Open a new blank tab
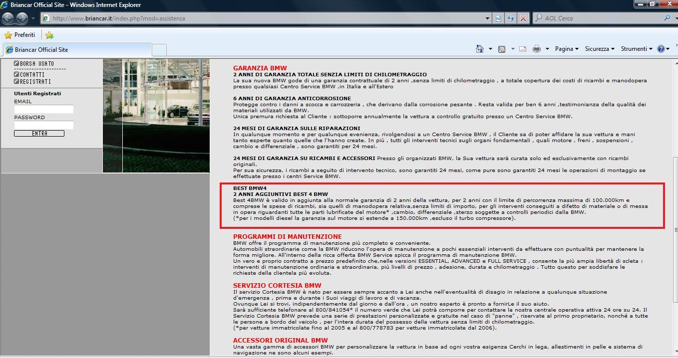 pyautogui.click(x=159, y=50)
